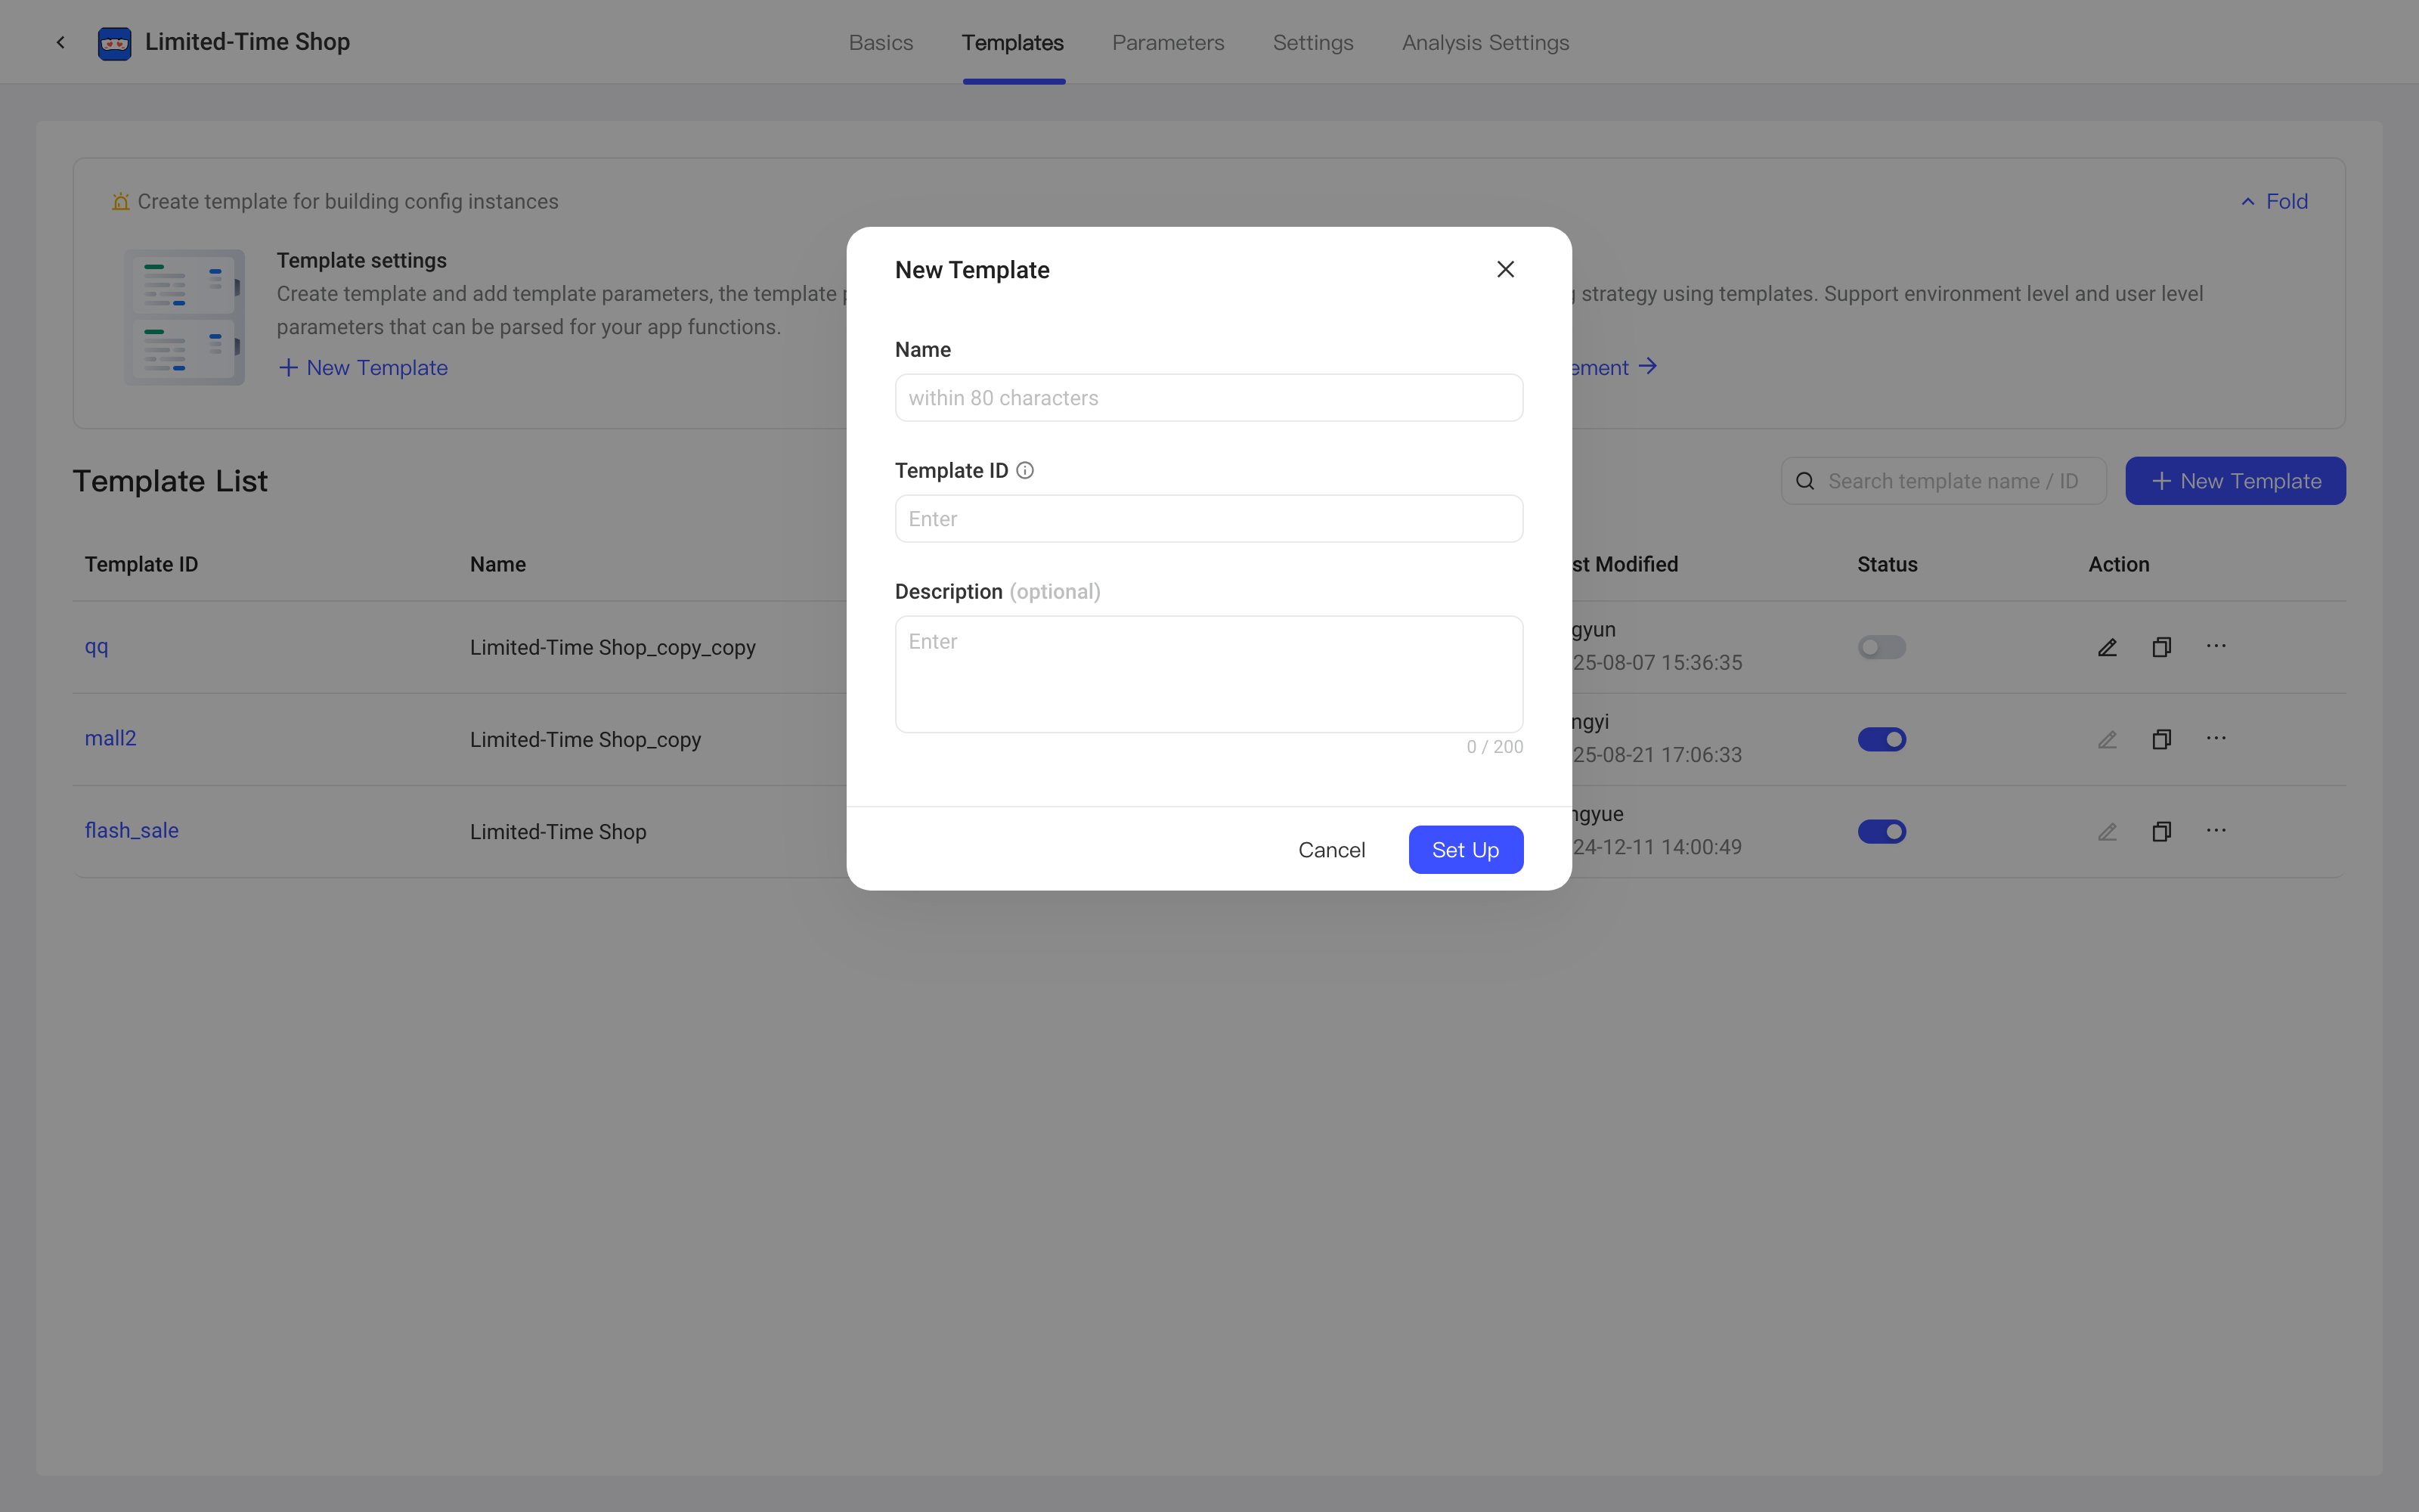Open the flash_sale template link
The image size is (2419, 1512).
(x=131, y=830)
